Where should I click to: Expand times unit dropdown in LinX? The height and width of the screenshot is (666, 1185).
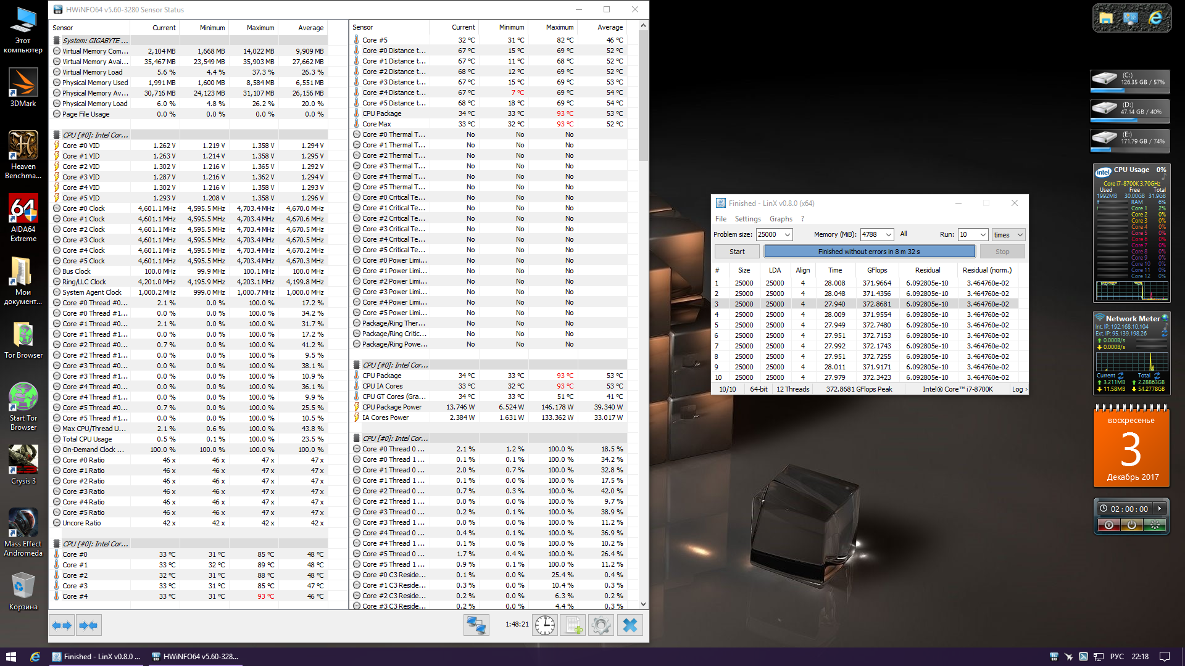coord(1020,234)
